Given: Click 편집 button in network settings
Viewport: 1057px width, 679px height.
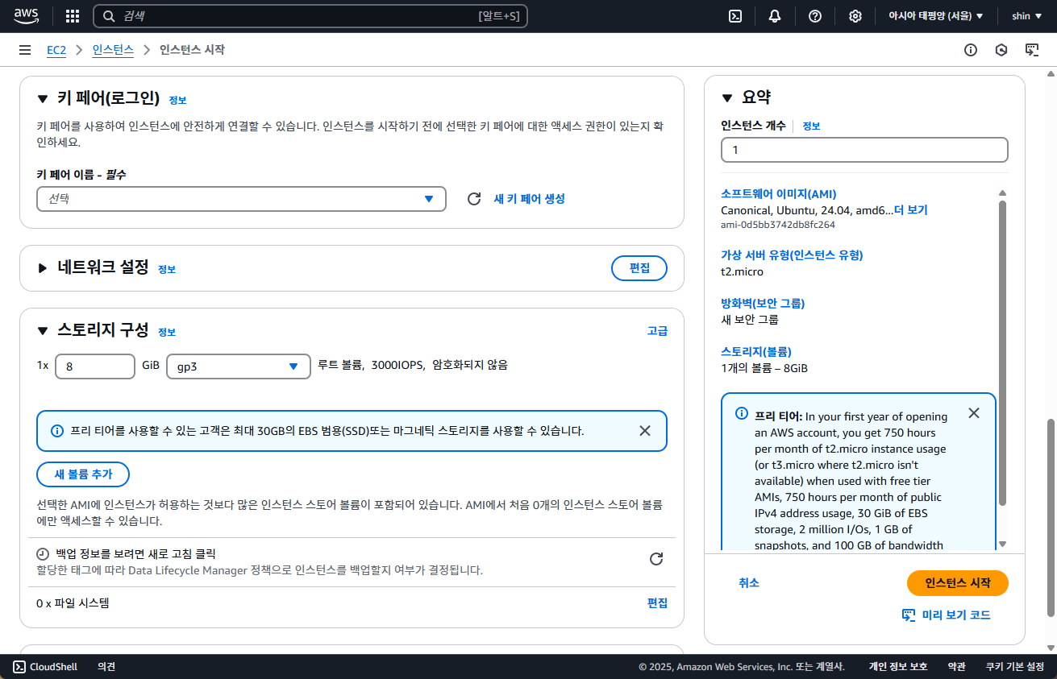Looking at the screenshot, I should 639,268.
